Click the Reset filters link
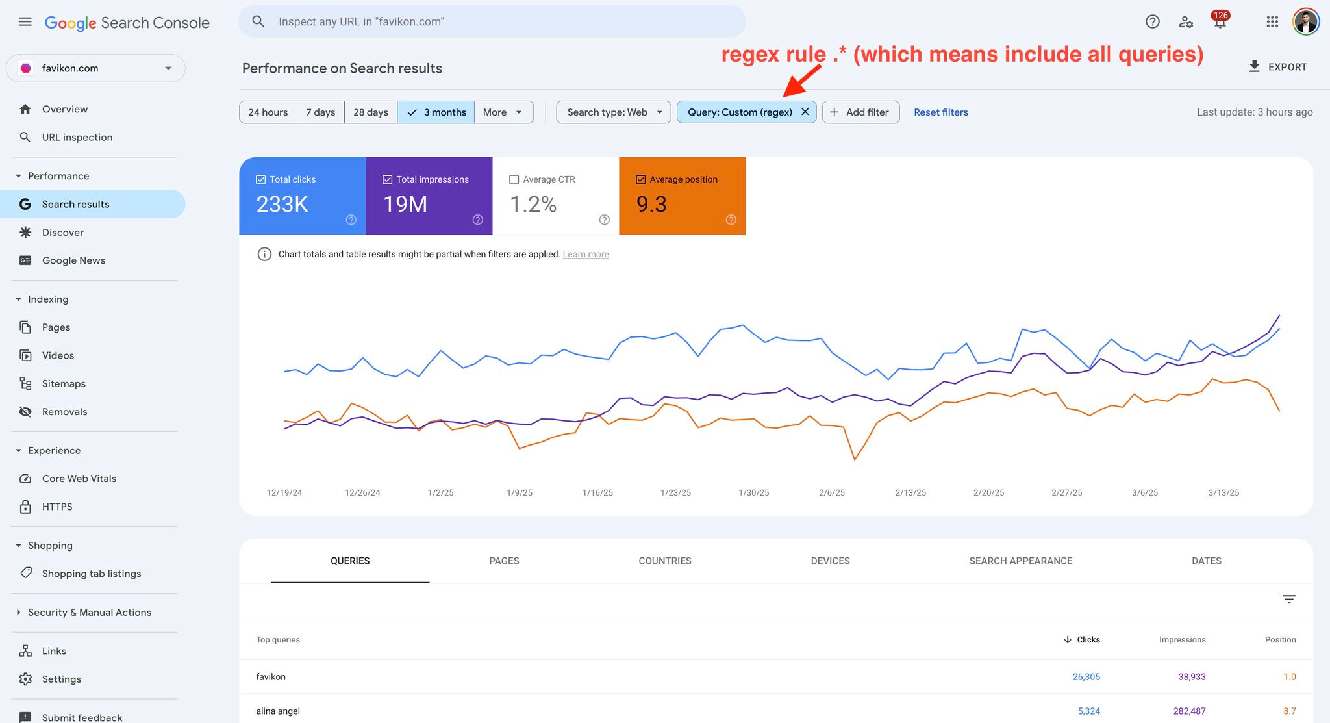Image resolution: width=1330 pixels, height=723 pixels. tap(940, 112)
